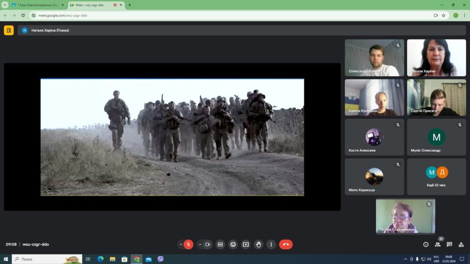View site information icon in address bar

point(34,16)
